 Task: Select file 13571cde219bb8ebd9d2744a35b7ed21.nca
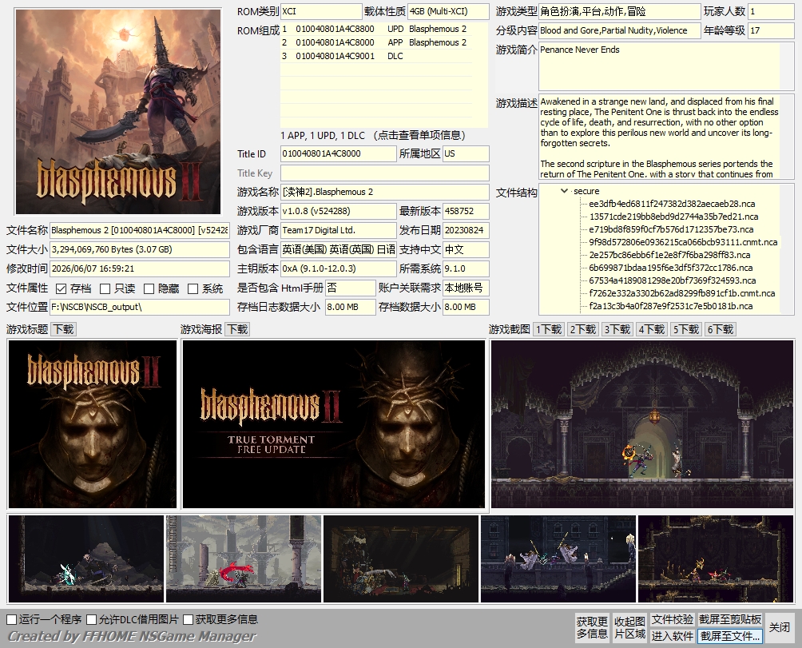[673, 217]
